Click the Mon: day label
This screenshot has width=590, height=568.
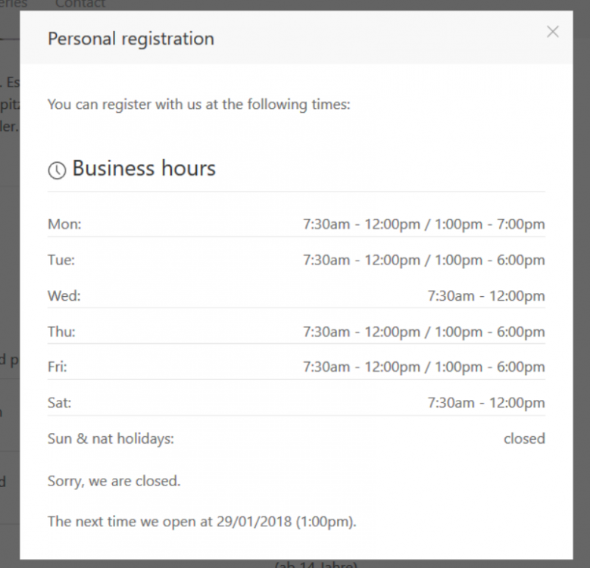point(64,224)
